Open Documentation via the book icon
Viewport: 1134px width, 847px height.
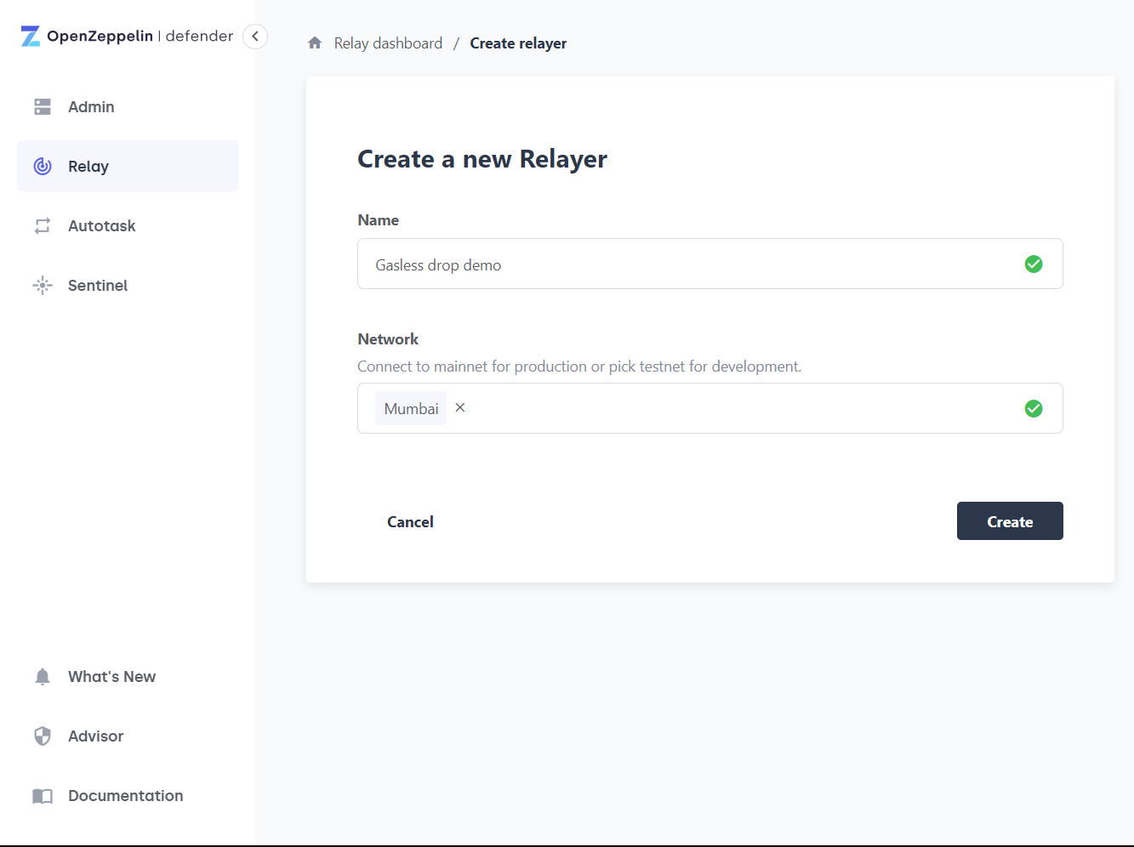point(42,795)
